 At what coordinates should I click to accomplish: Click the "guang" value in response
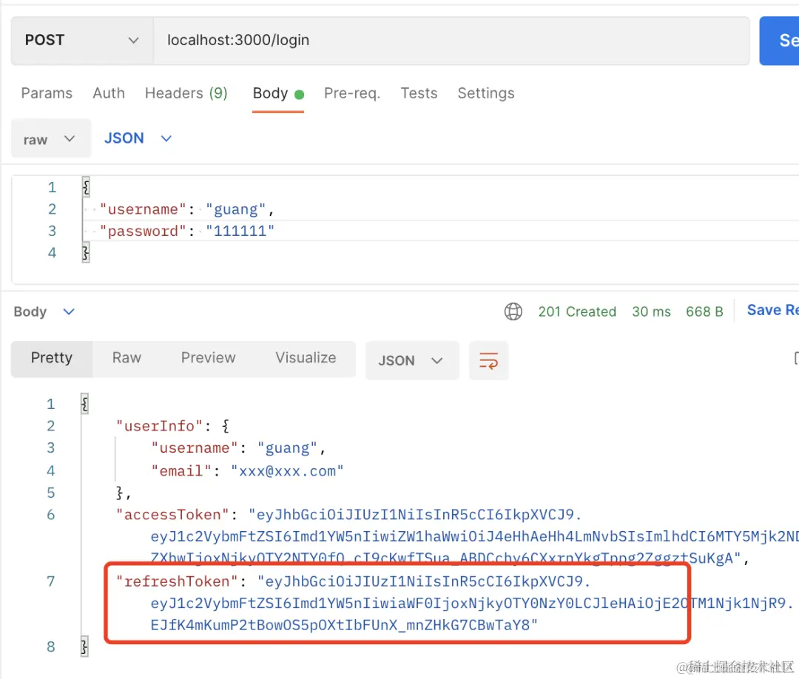pyautogui.click(x=287, y=448)
